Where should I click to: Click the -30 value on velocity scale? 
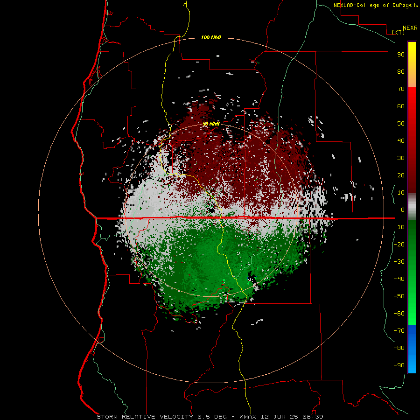(399, 262)
